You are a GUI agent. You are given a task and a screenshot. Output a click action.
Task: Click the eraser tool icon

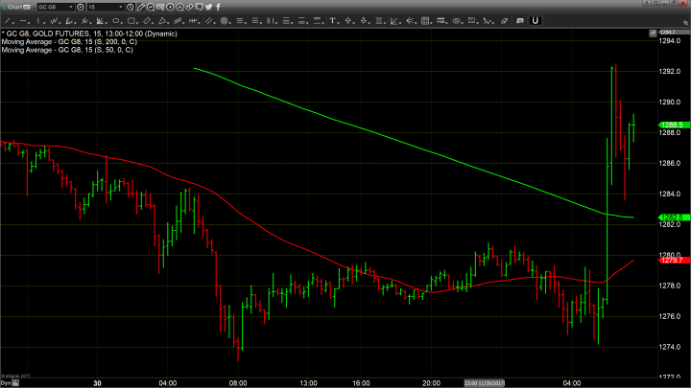tap(504, 20)
